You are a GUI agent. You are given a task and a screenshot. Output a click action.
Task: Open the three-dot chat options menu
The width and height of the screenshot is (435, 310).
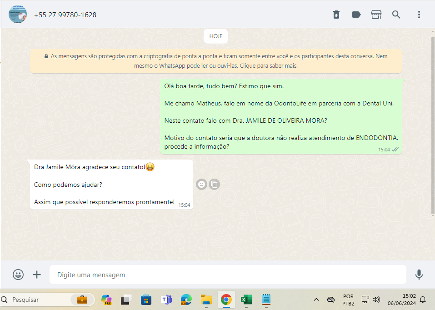click(419, 15)
